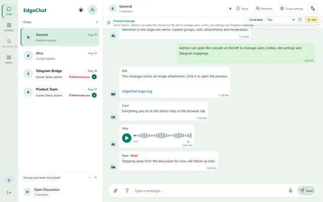Click the text formatting T icon
Viewport: 323px width, 202px height.
point(127,191)
